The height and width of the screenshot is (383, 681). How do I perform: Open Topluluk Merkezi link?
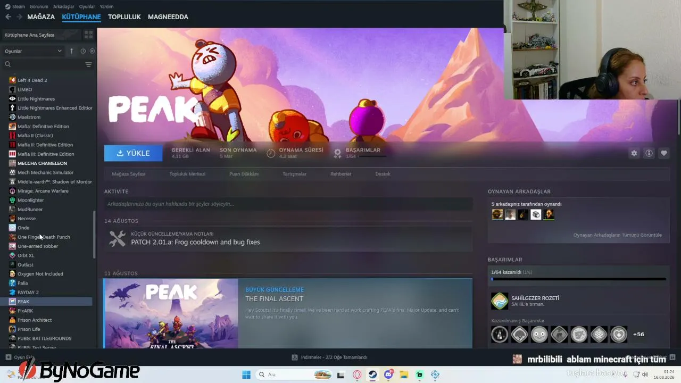(187, 174)
